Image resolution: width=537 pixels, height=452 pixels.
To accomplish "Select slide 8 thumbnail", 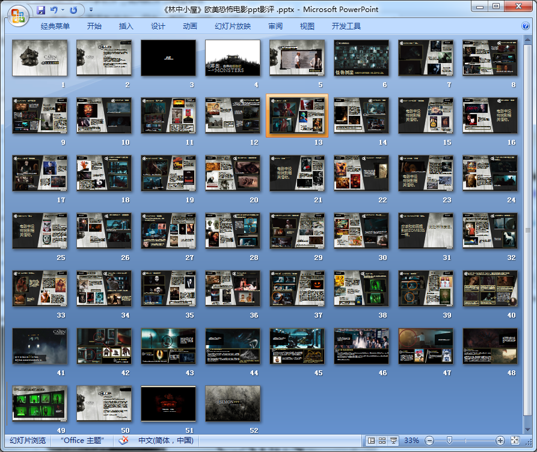I will pos(490,58).
